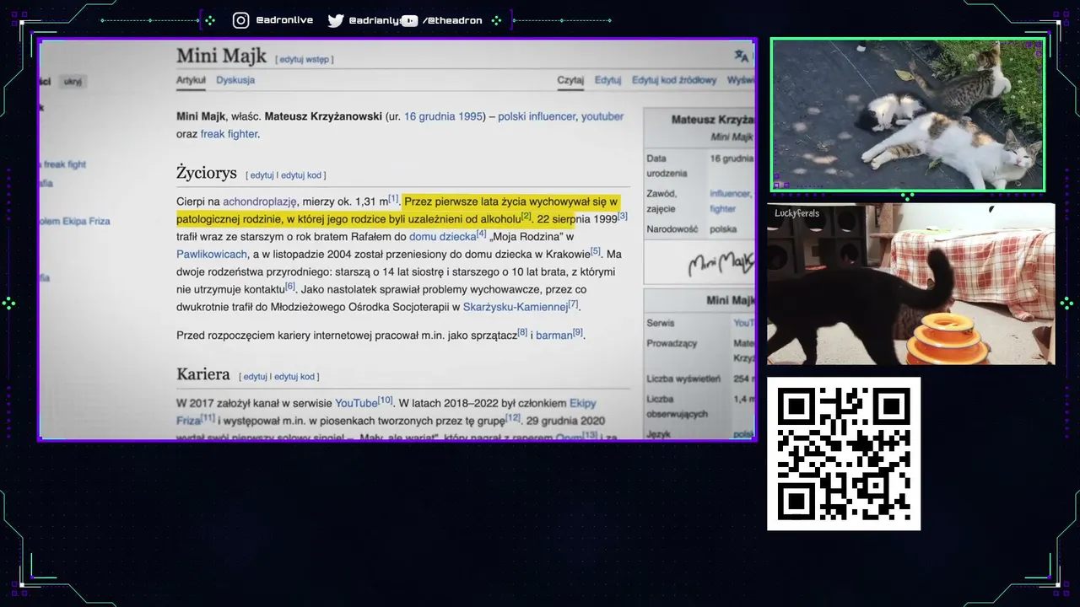Click the LuckyFerals black cat video feed
Screen dimensions: 1080x607
point(911,284)
